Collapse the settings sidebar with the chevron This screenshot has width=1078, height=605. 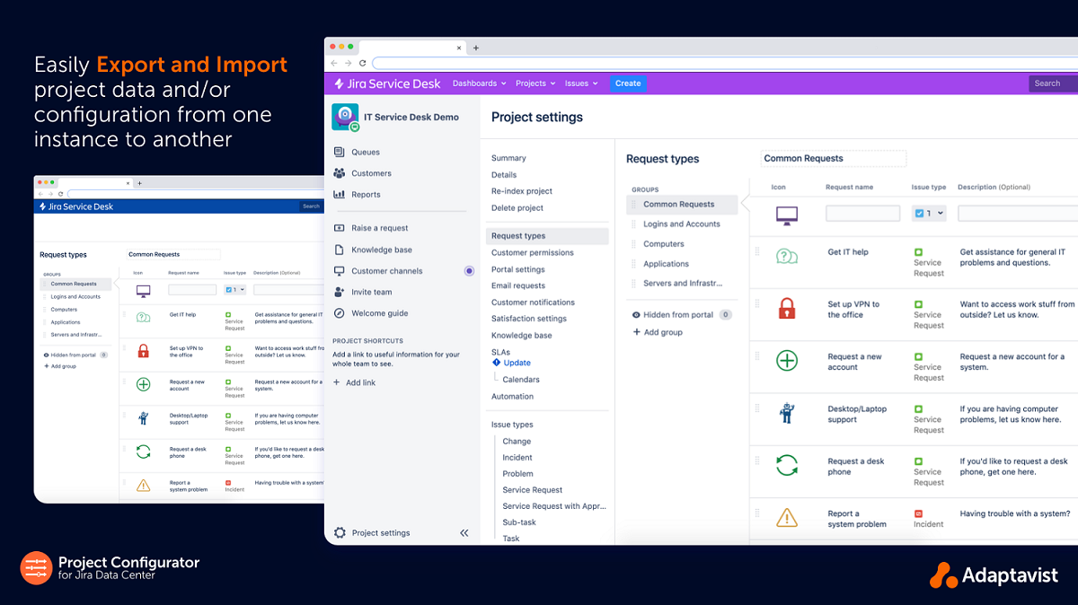(x=464, y=532)
